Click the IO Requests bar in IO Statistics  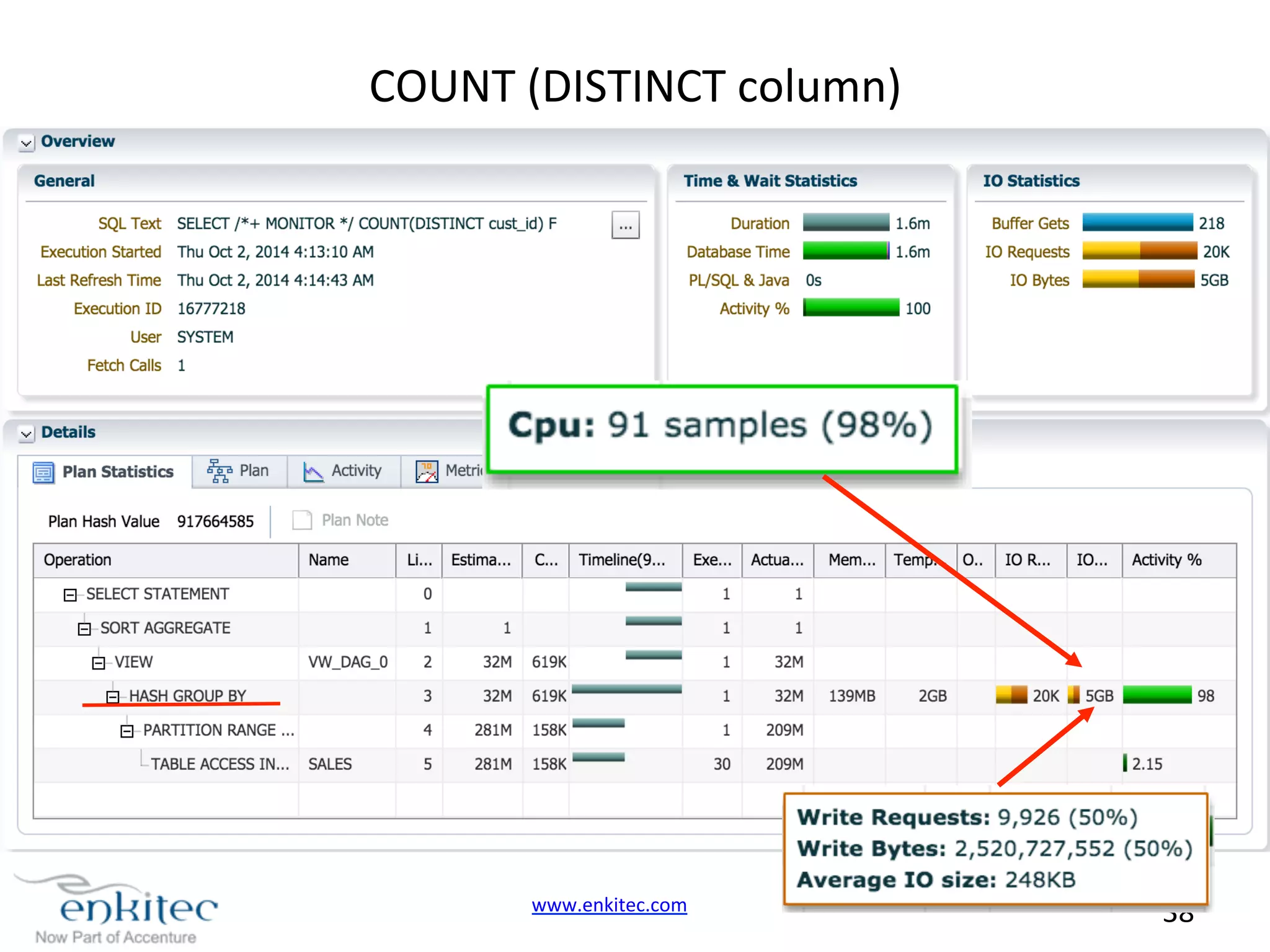[x=1140, y=251]
